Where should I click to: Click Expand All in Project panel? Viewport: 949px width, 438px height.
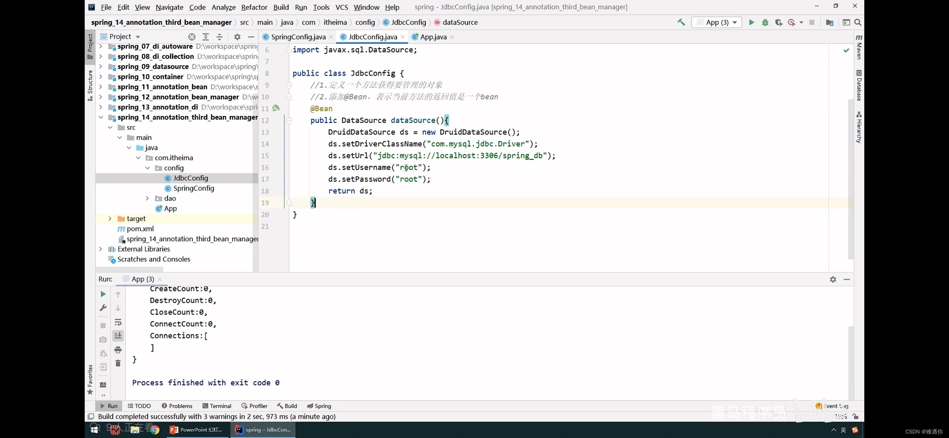pyautogui.click(x=205, y=37)
